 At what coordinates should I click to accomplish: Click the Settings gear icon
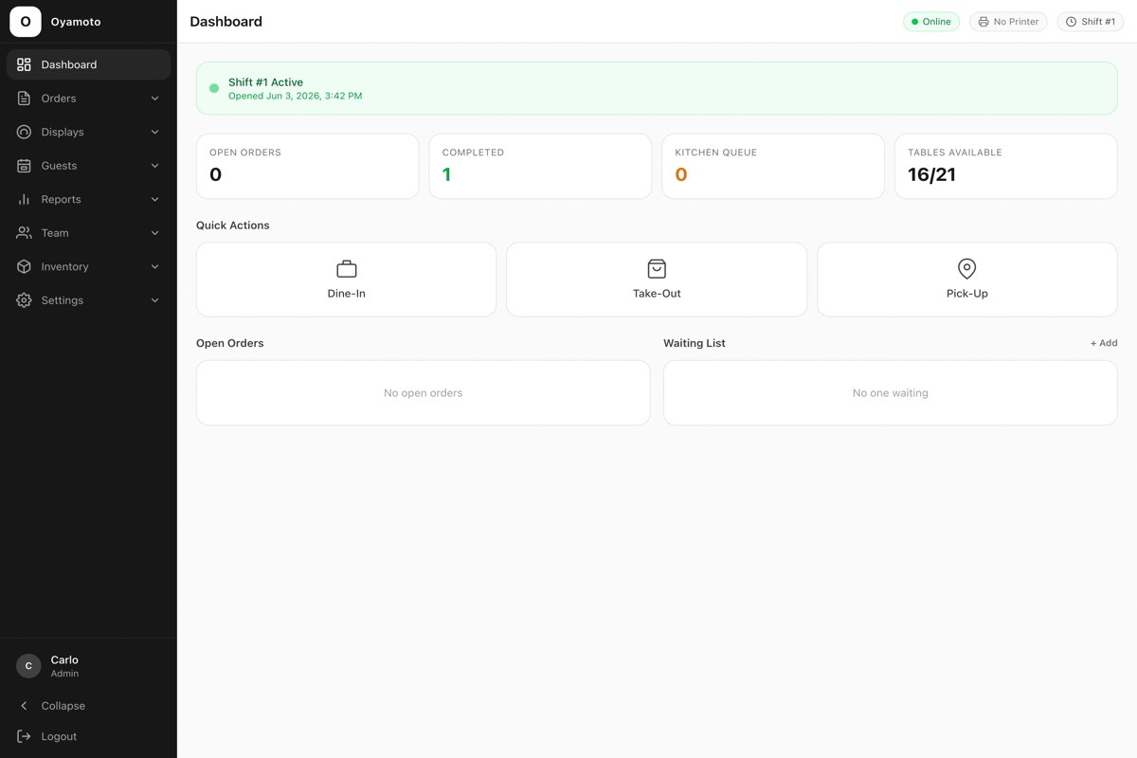point(24,300)
